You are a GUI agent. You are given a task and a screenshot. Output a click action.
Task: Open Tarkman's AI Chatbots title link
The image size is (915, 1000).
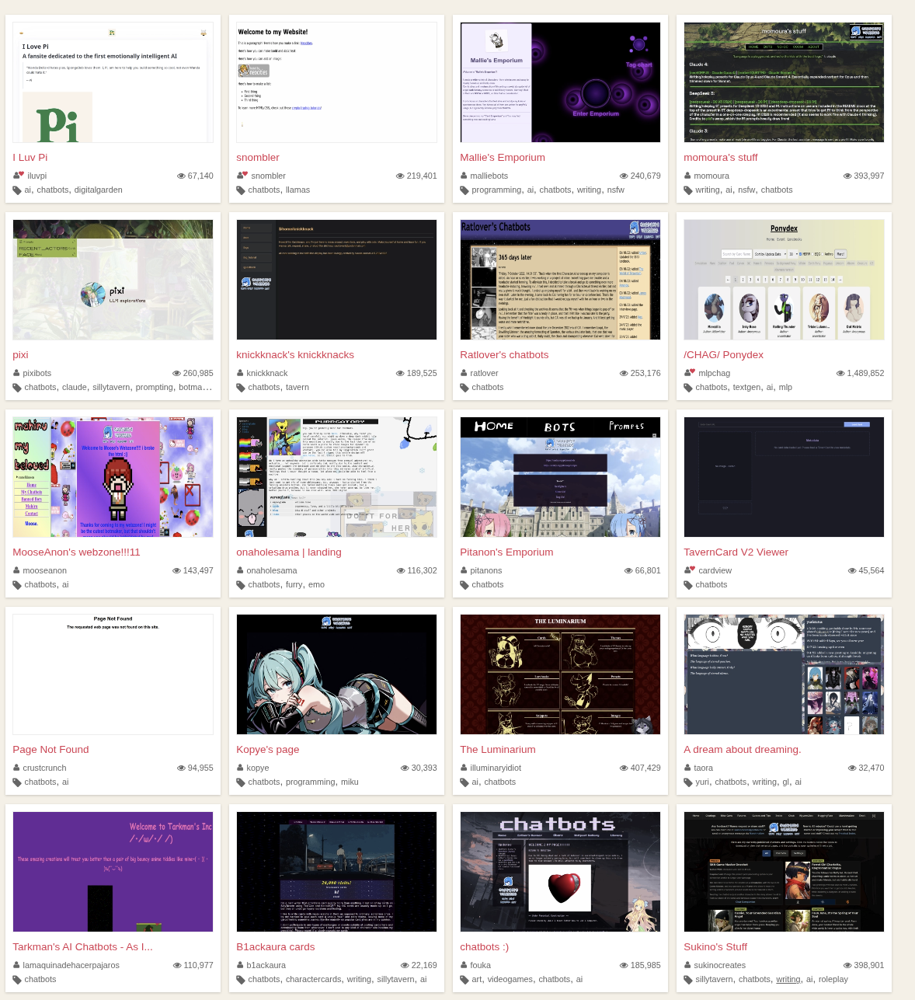[x=82, y=946]
